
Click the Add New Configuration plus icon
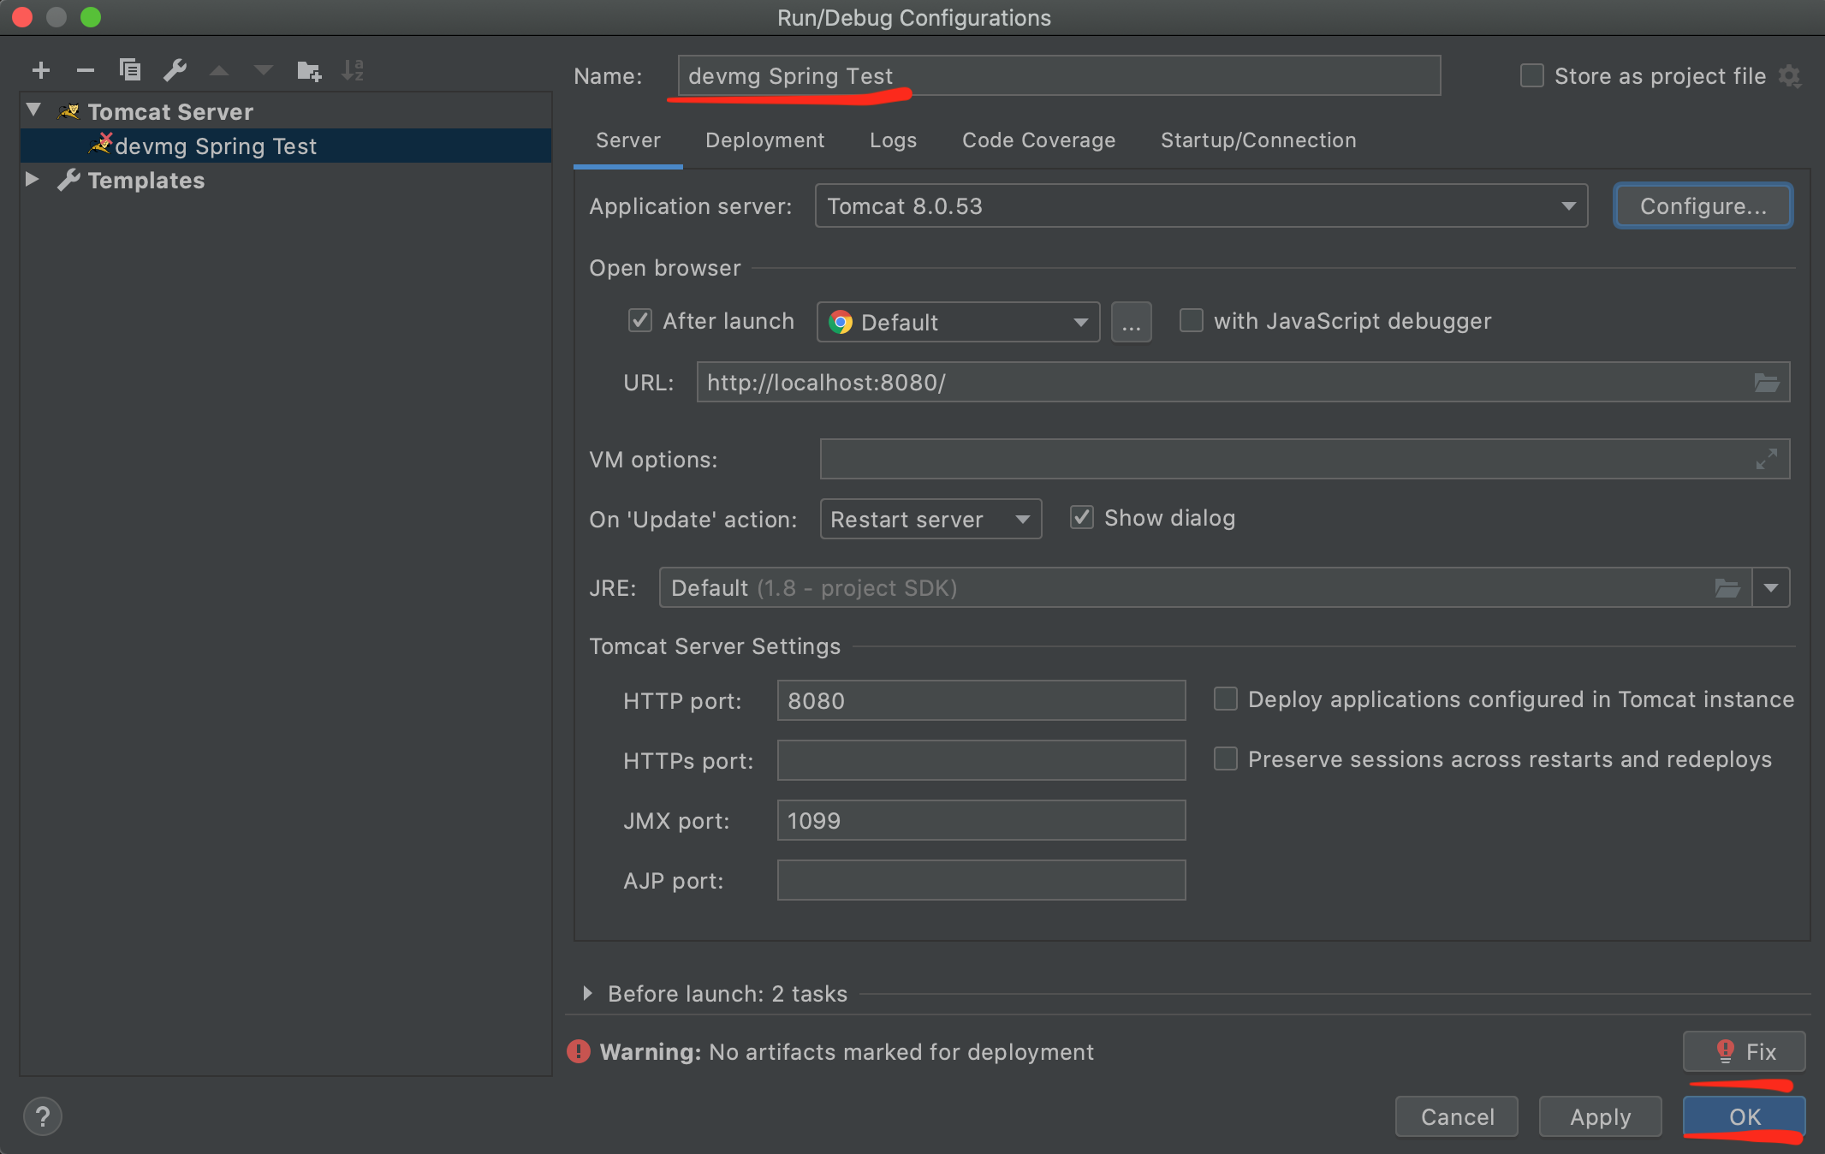click(x=40, y=70)
